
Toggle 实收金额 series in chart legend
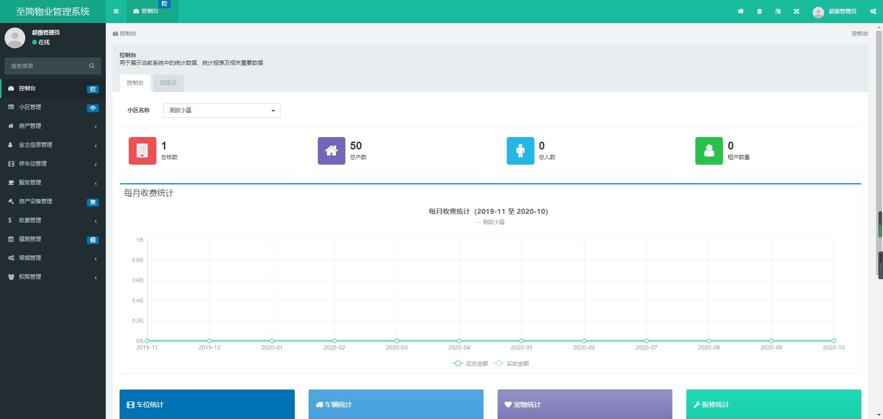click(511, 364)
